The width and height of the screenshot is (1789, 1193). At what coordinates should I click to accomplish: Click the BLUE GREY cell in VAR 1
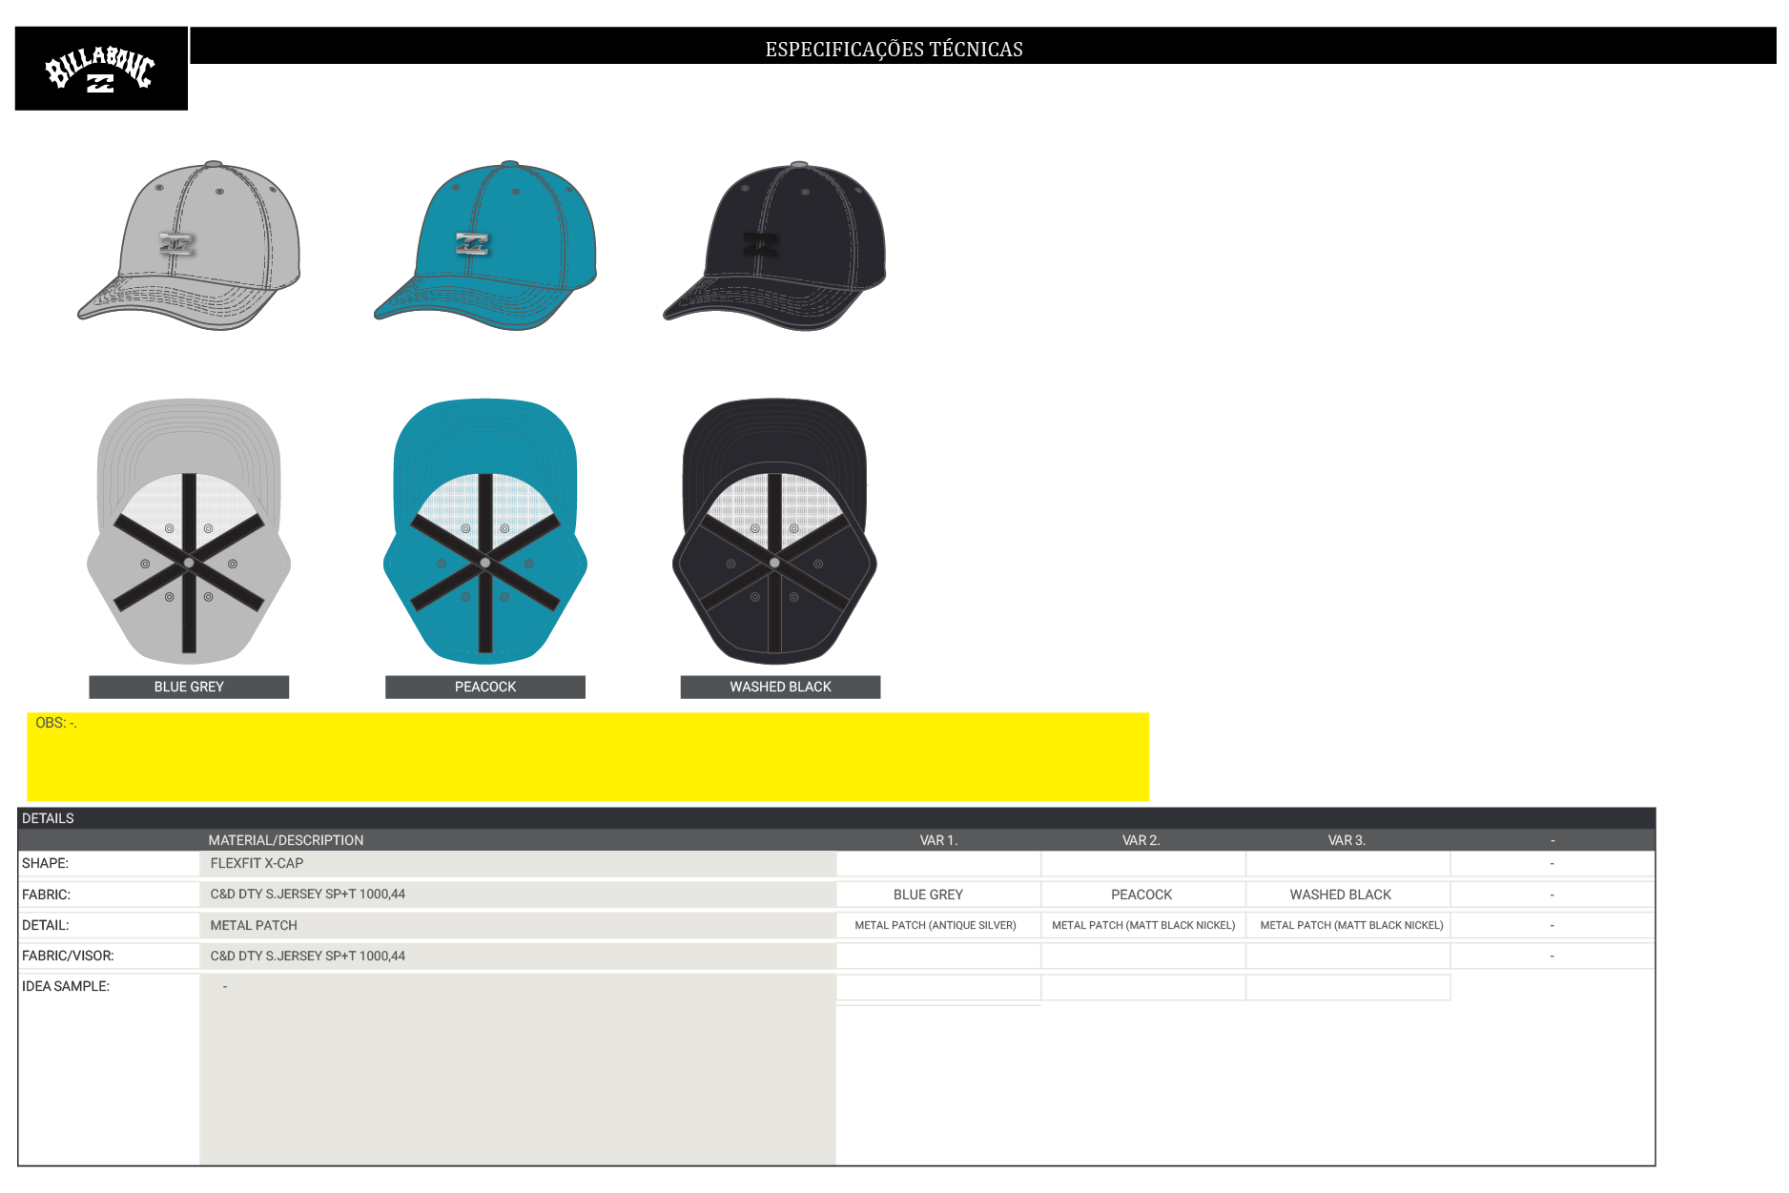point(938,895)
